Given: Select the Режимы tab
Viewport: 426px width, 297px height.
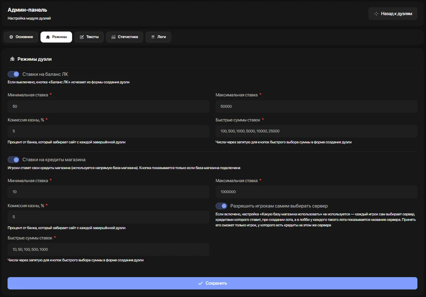Looking at the screenshot, I should click(56, 37).
